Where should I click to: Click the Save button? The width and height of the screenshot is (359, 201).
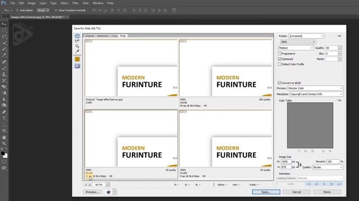click(x=266, y=192)
